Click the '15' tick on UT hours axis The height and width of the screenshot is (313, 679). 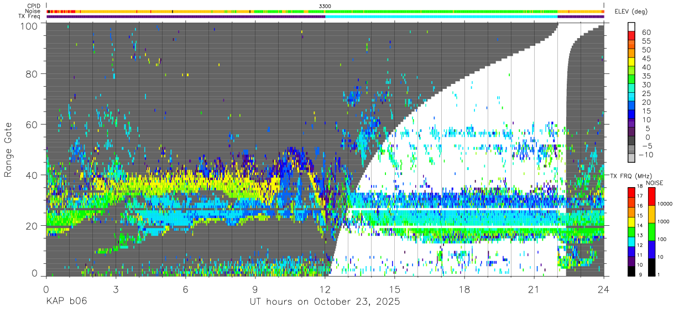[x=395, y=289]
